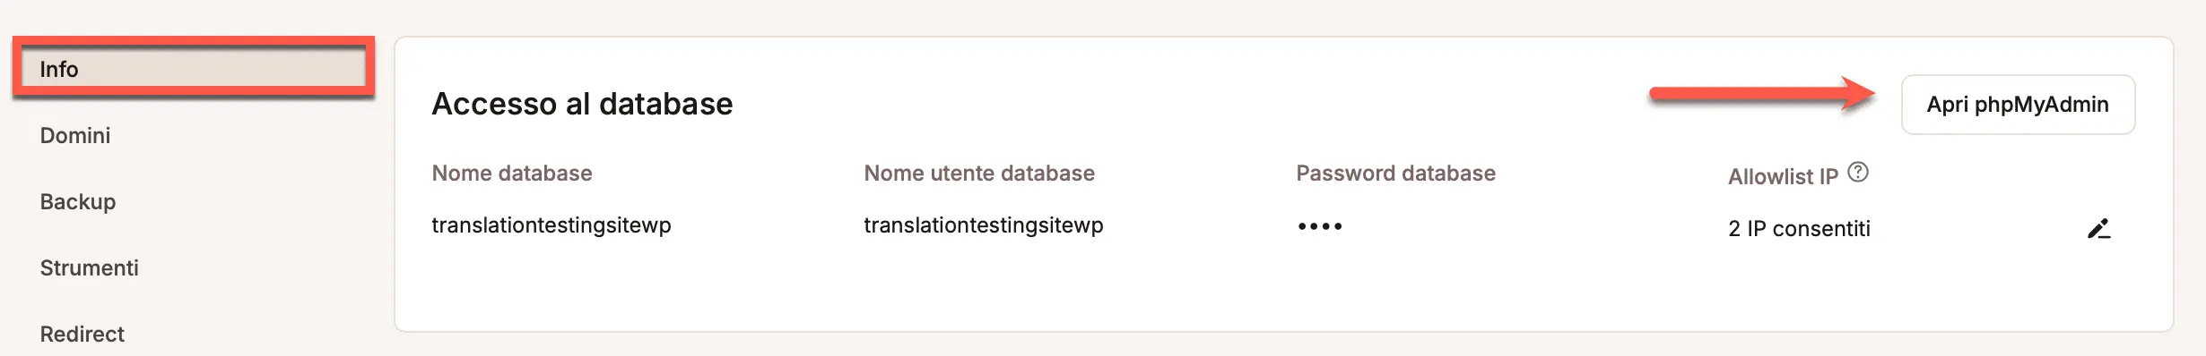
Task: Click empty space below the database credentials
Action: [1282, 291]
